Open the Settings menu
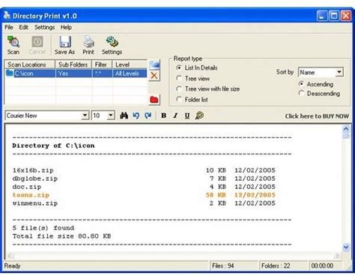The height and width of the screenshot is (276, 355). [44, 27]
